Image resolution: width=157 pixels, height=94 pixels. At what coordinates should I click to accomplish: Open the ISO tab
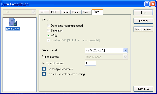(x=55, y=12)
